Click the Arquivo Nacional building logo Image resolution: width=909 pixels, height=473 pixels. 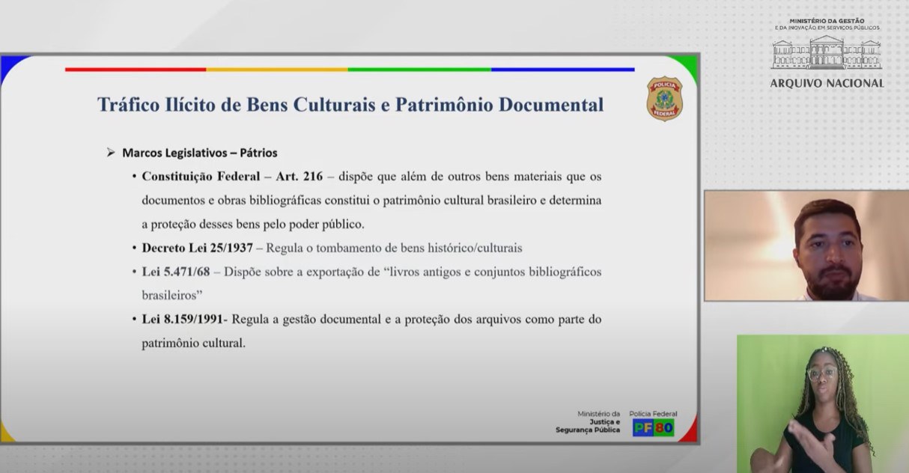point(827,53)
